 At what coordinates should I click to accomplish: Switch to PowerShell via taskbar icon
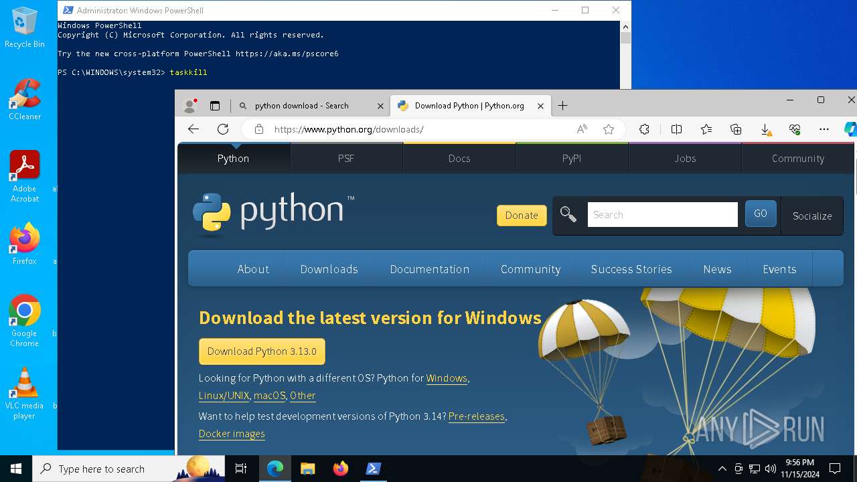tap(374, 469)
